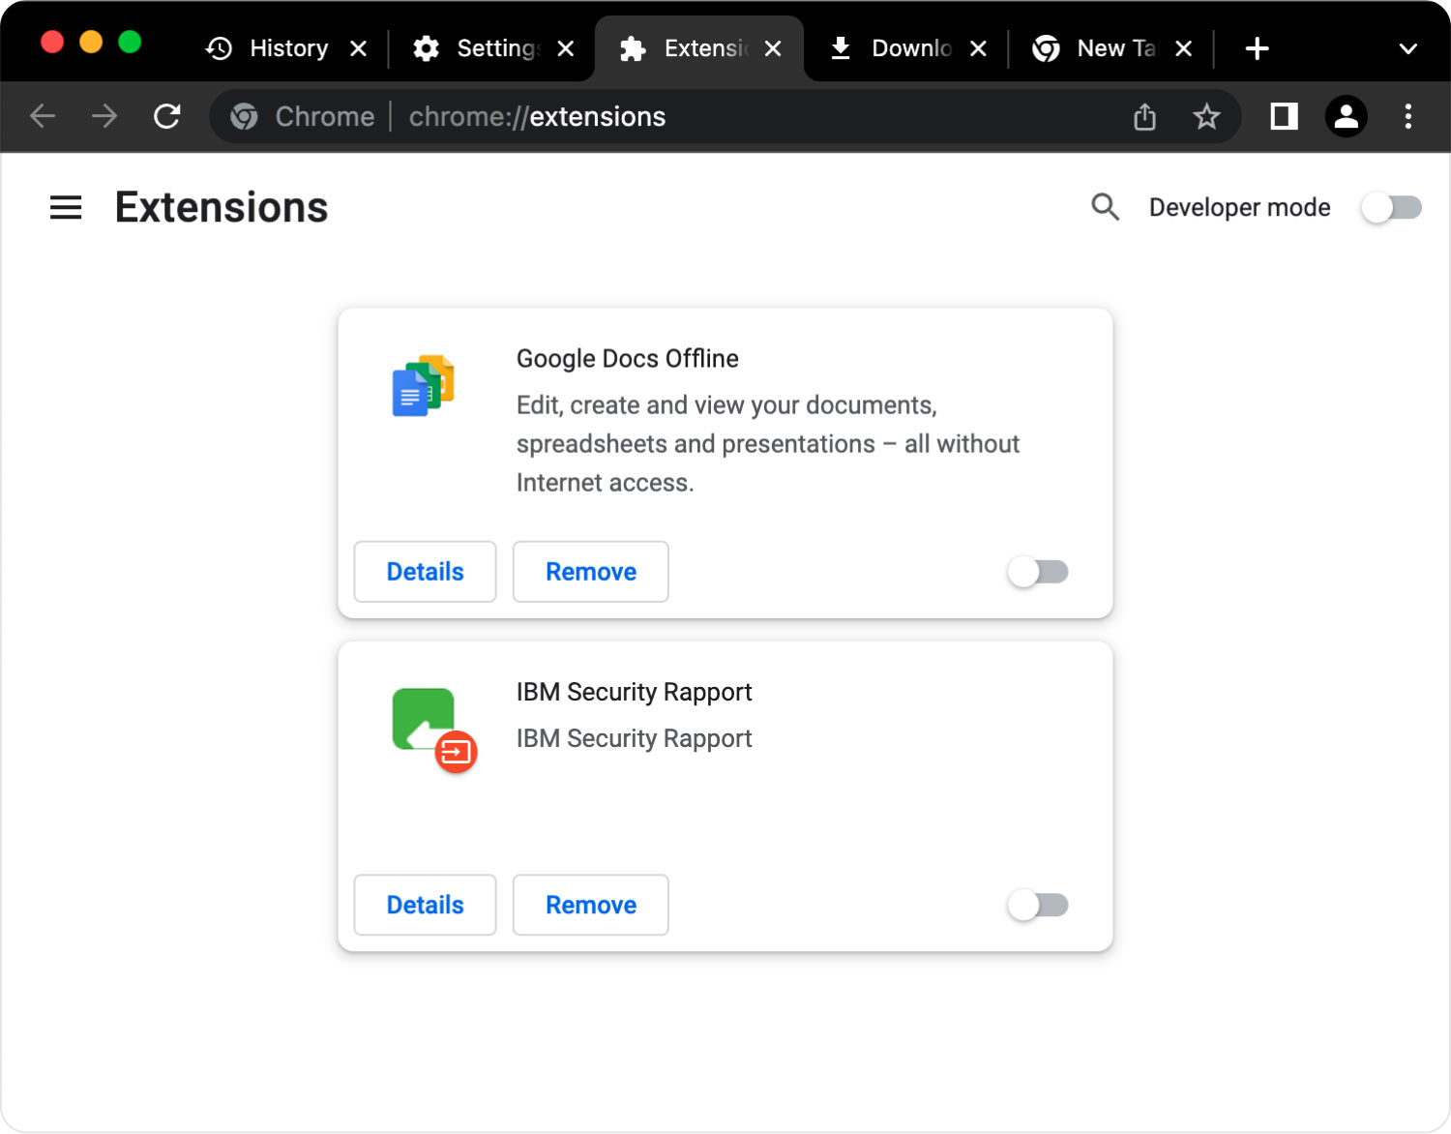Go back to the previous page
1451x1134 pixels.
(x=43, y=117)
